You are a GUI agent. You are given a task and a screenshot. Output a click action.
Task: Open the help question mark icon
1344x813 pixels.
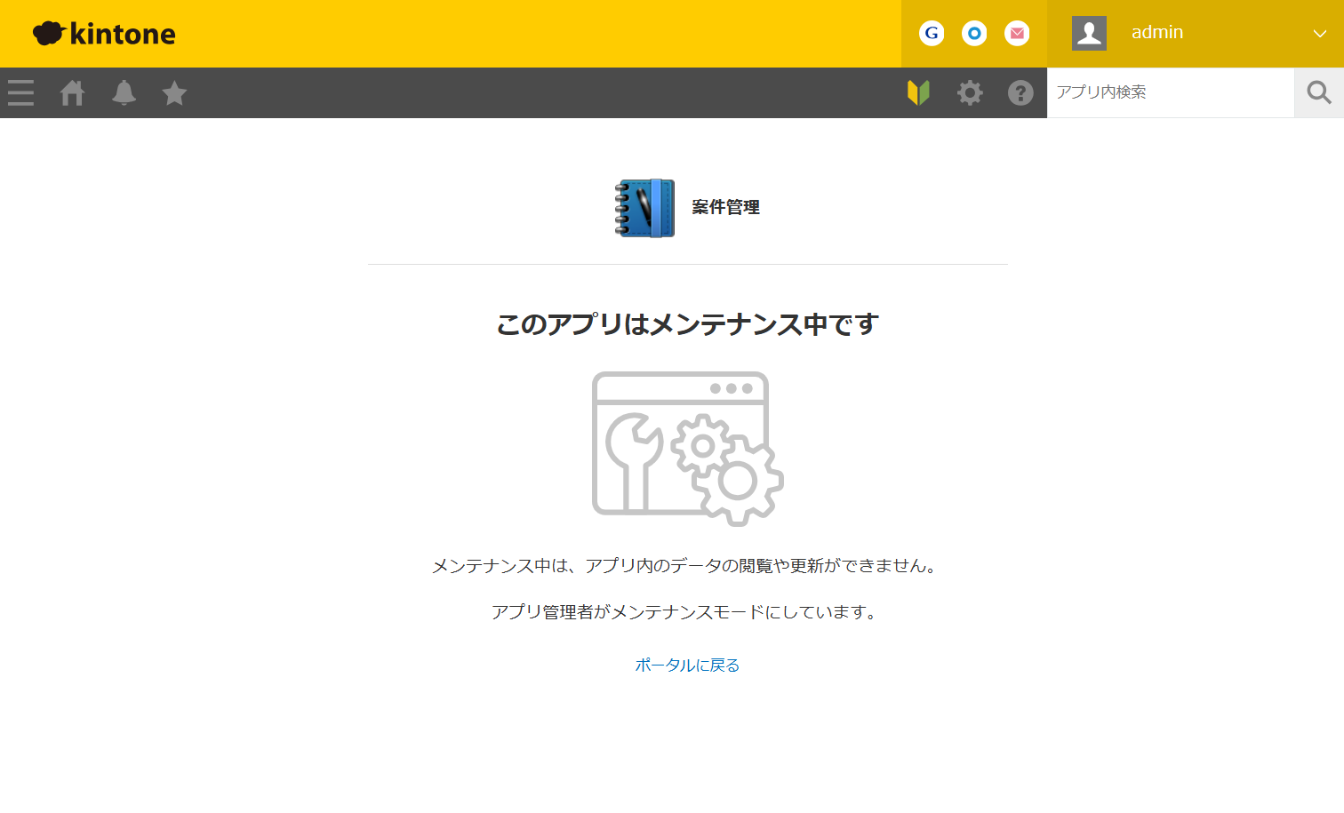point(1020,92)
